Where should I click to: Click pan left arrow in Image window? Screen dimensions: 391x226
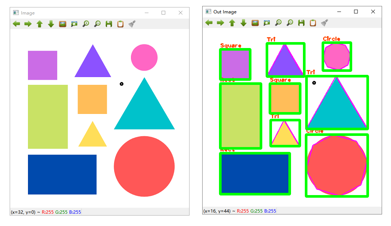(16, 24)
